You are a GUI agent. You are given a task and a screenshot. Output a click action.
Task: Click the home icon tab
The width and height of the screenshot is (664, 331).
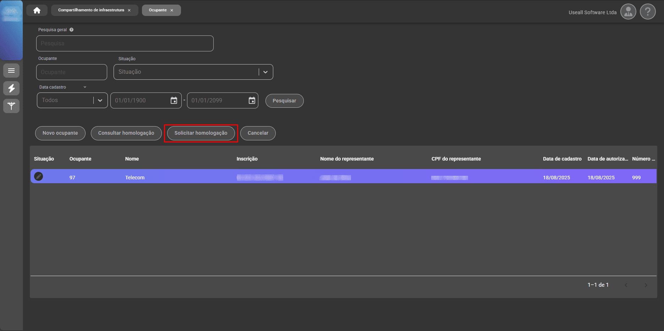click(37, 10)
